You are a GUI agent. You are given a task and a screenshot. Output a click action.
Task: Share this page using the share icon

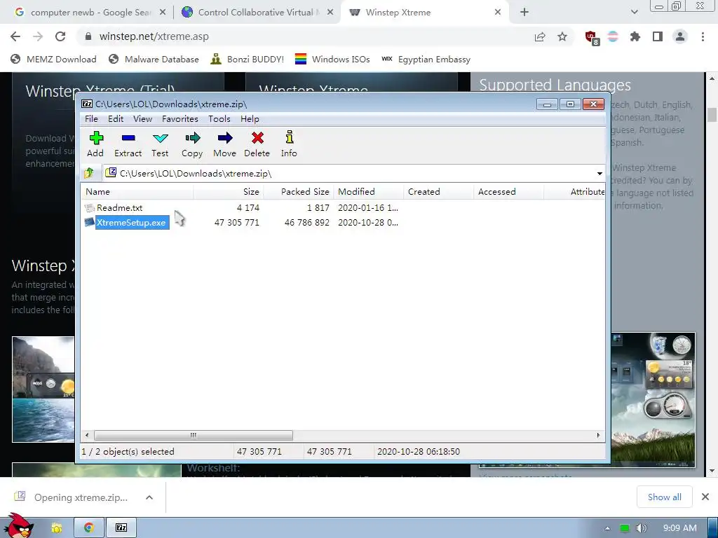click(x=540, y=36)
